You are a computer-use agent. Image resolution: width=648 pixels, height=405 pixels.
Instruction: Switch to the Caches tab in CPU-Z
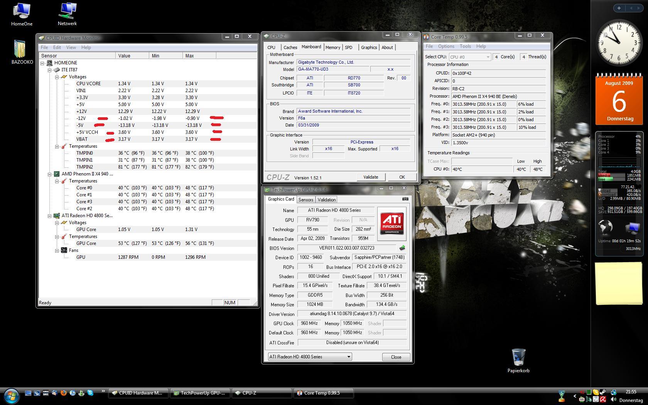(x=290, y=47)
